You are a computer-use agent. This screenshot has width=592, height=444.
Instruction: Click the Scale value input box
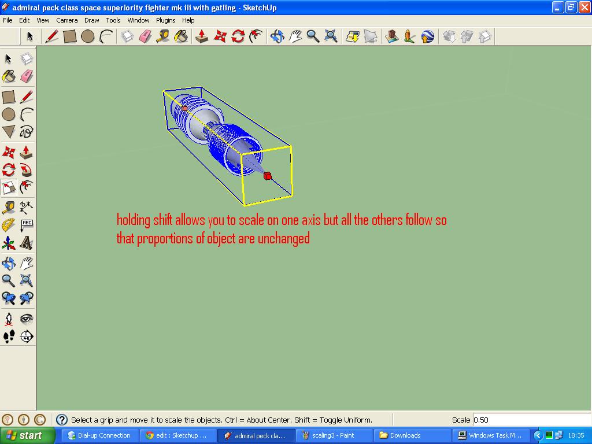tap(532, 420)
